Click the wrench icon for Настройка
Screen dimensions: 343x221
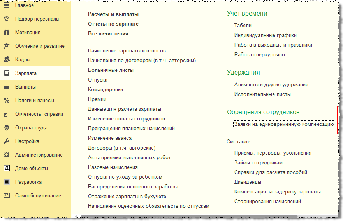coord(7,141)
